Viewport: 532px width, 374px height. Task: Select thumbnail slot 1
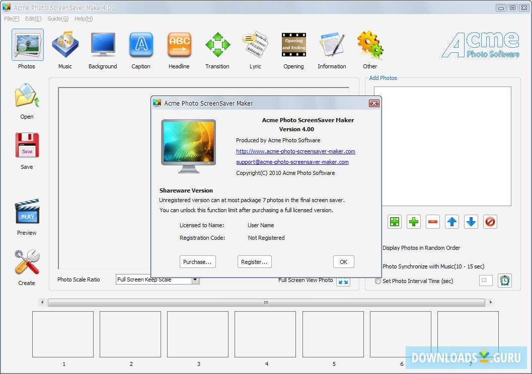[x=63, y=334]
